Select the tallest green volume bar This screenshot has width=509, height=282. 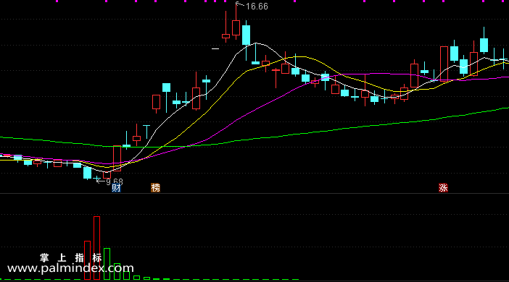[107, 264]
